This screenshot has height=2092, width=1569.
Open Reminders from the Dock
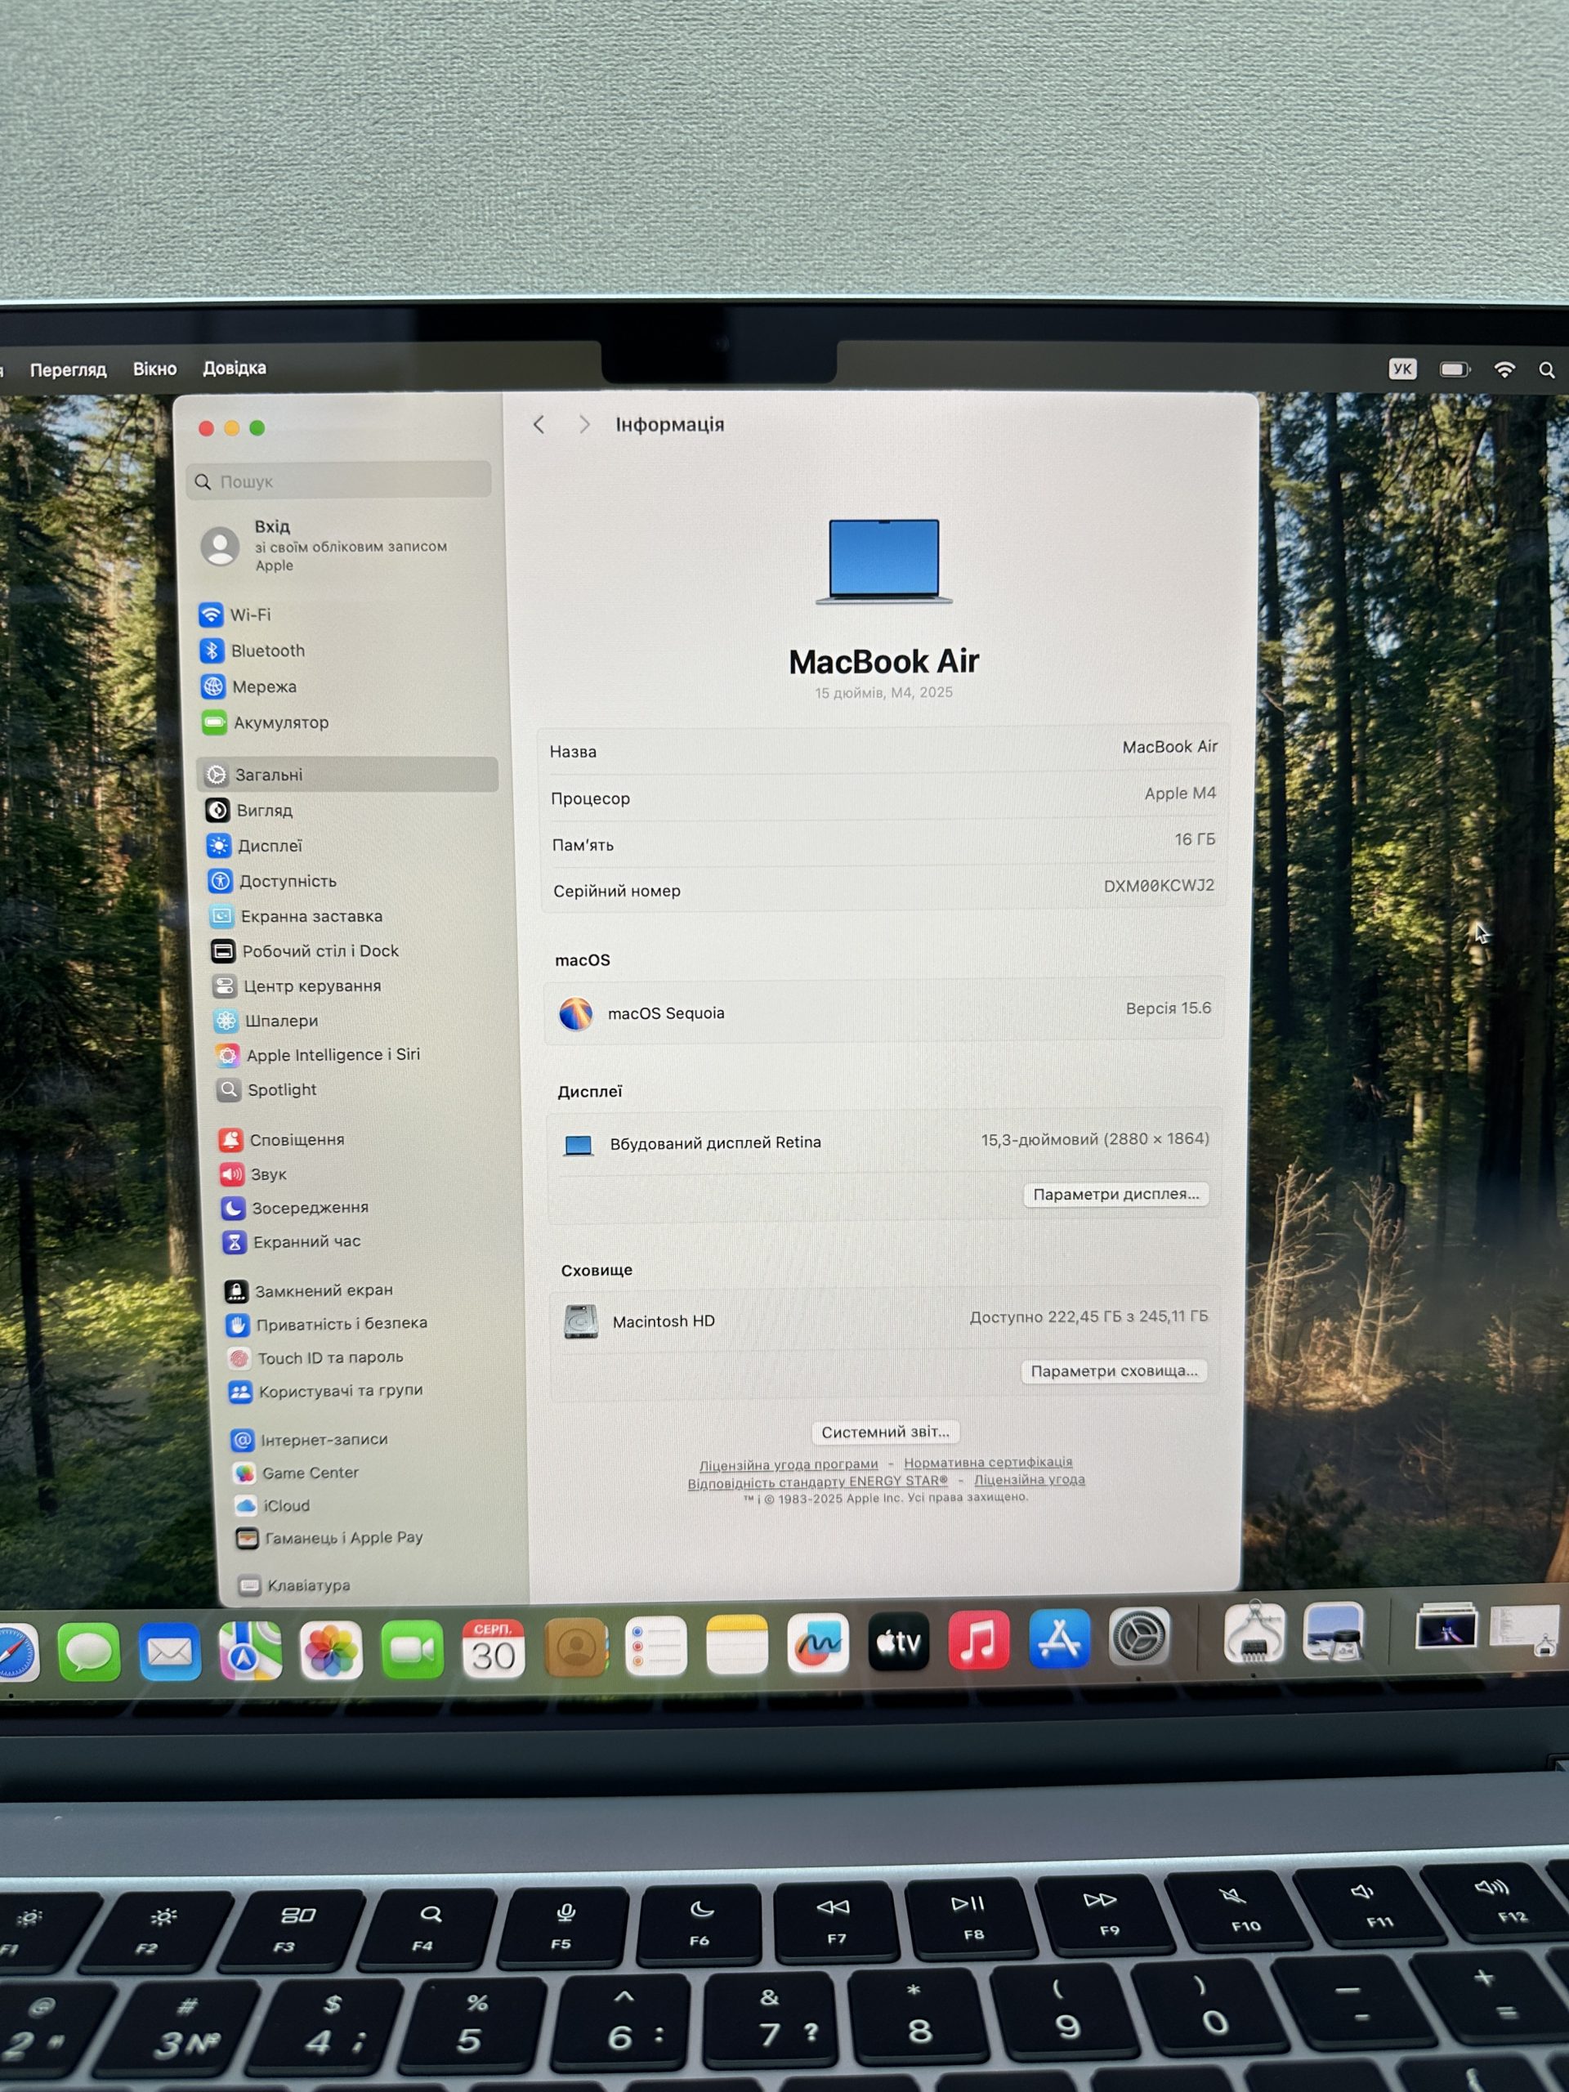coord(656,1647)
